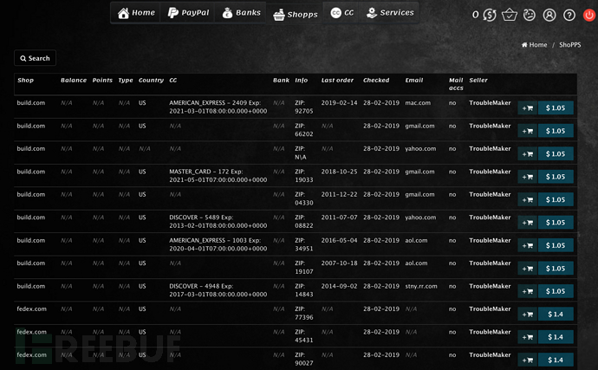The height and width of the screenshot is (370, 598).
Task: Click the Search button above the table
Action: [35, 58]
